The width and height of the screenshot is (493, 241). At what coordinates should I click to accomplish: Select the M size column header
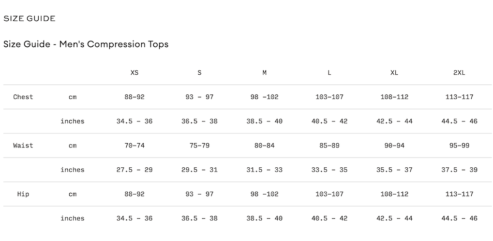coord(265,73)
